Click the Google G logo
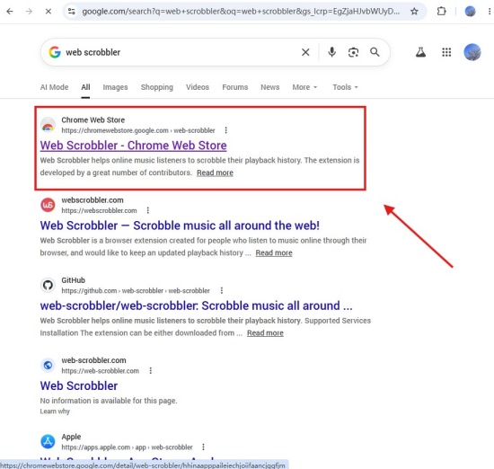 coord(55,52)
